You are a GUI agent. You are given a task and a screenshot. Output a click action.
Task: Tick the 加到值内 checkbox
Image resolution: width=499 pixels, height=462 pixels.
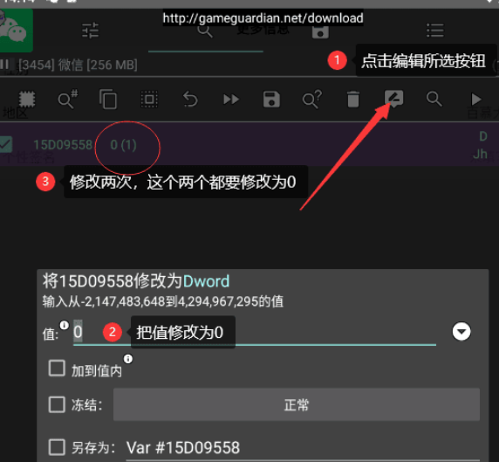[57, 368]
